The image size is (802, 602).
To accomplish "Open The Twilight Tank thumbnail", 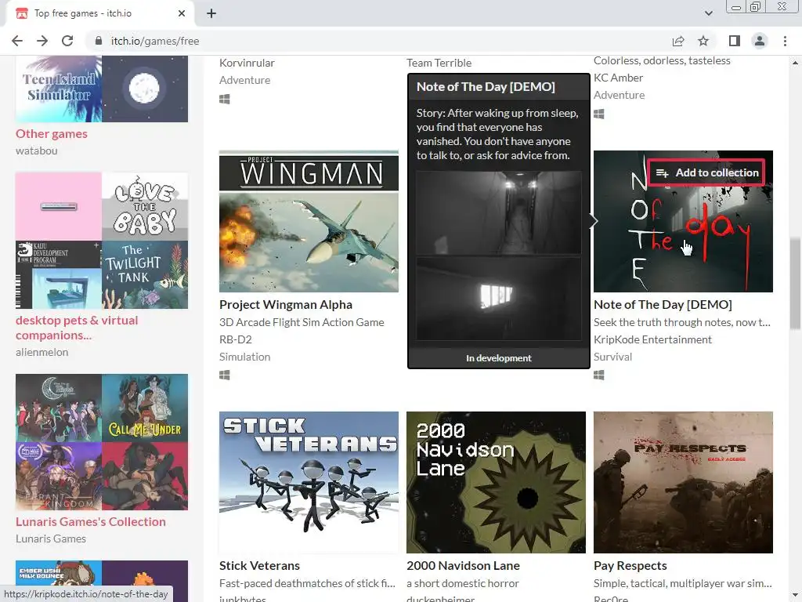I will (145, 275).
